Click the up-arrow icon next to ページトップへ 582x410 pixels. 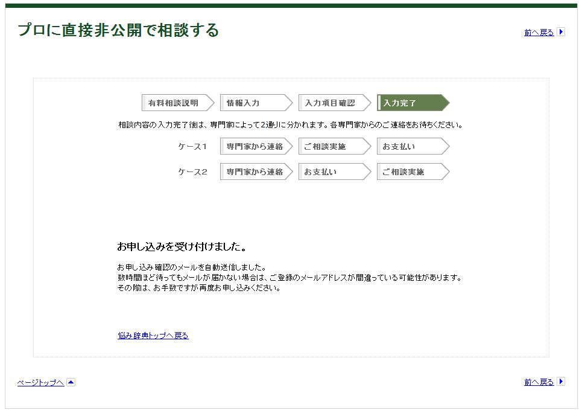(x=71, y=382)
